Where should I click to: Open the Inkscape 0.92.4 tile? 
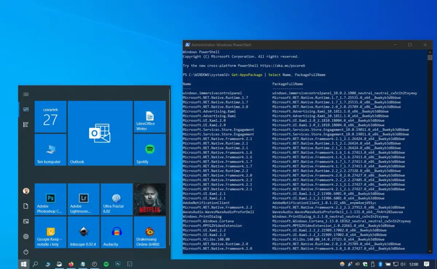(83, 232)
